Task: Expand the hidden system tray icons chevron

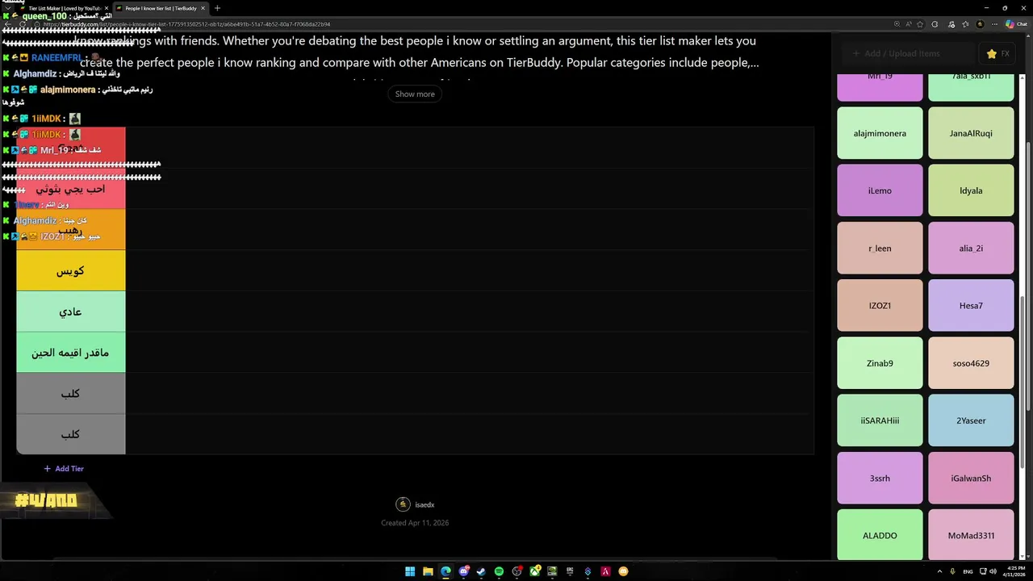Action: (x=939, y=571)
